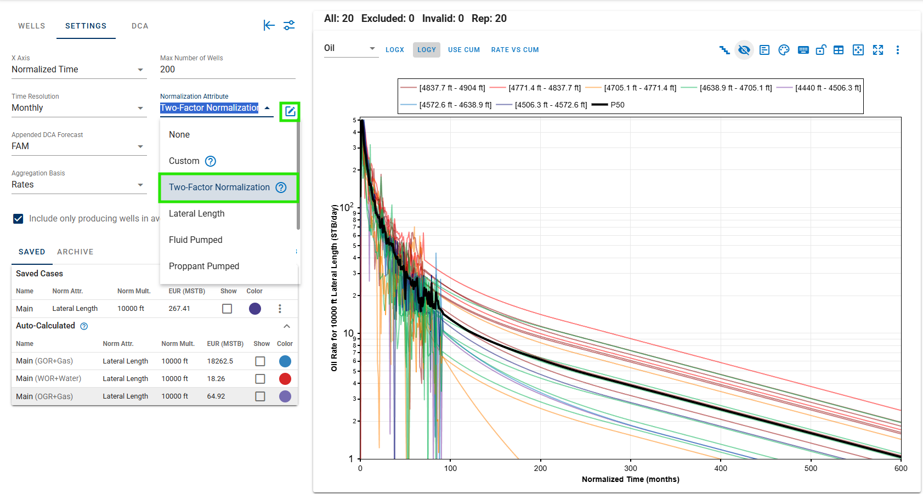923x494 pixels.
Task: Open the Oil fluid type dropdown
Action: point(350,48)
